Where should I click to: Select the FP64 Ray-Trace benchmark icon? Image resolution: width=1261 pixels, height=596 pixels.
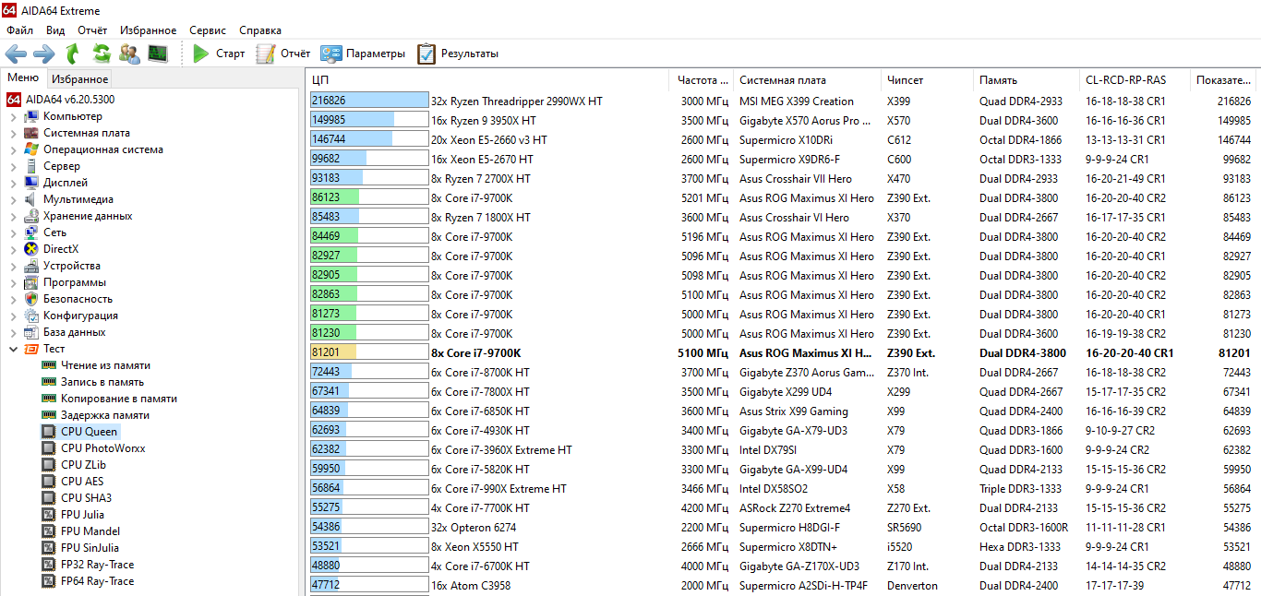tap(49, 581)
